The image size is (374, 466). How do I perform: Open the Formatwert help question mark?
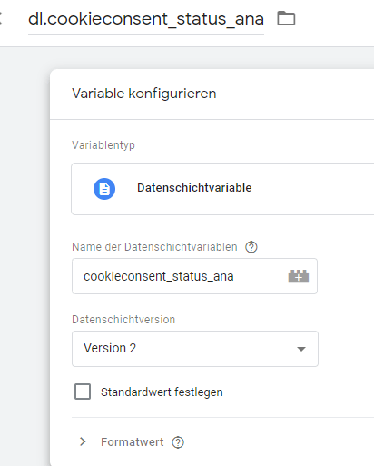[178, 442]
